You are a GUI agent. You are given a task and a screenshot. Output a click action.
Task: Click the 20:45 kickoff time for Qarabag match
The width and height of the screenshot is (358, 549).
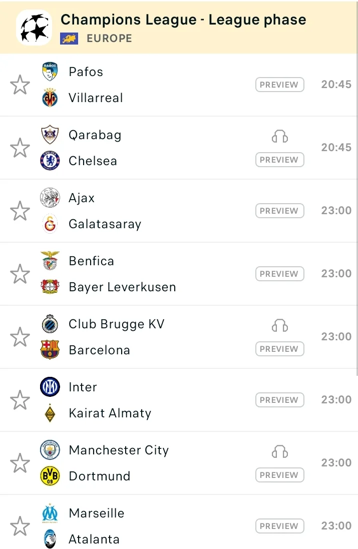pyautogui.click(x=336, y=148)
